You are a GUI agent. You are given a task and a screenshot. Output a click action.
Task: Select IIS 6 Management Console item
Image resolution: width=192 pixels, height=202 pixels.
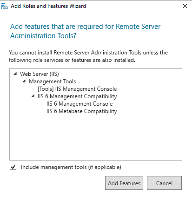[x=79, y=104]
